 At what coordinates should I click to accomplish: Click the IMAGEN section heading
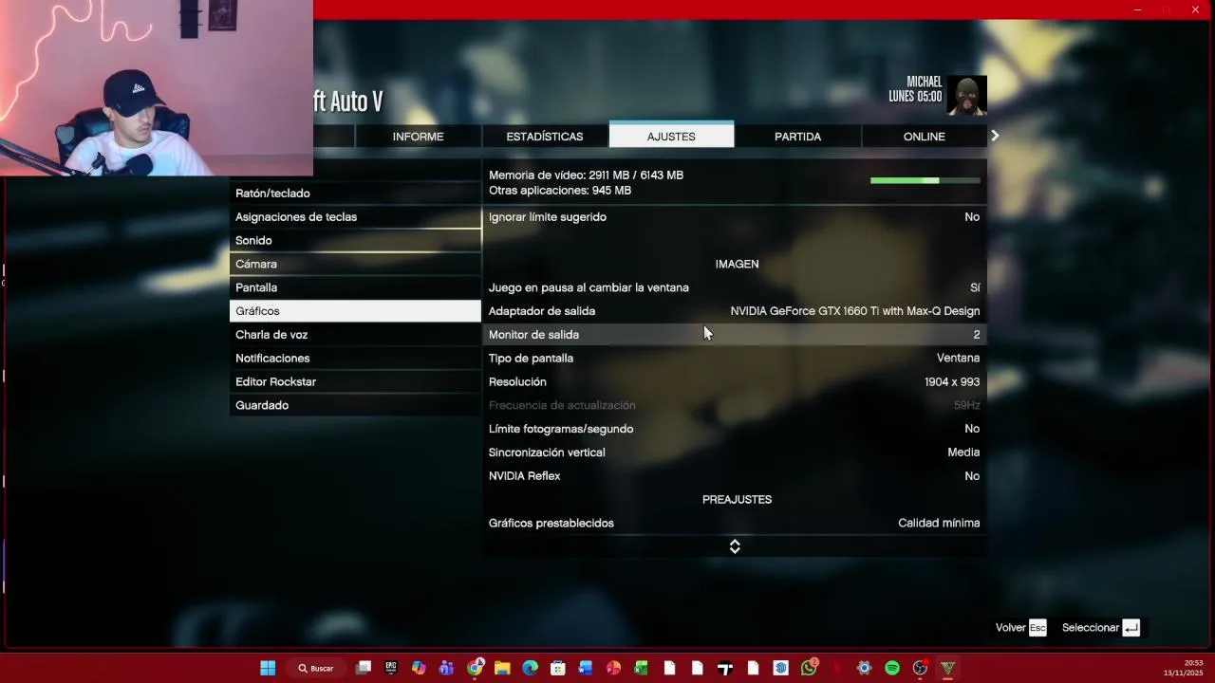737,264
